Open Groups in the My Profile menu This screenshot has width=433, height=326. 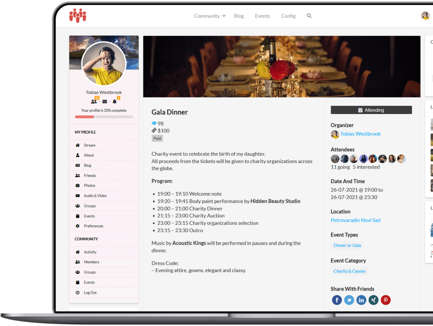tap(104, 206)
